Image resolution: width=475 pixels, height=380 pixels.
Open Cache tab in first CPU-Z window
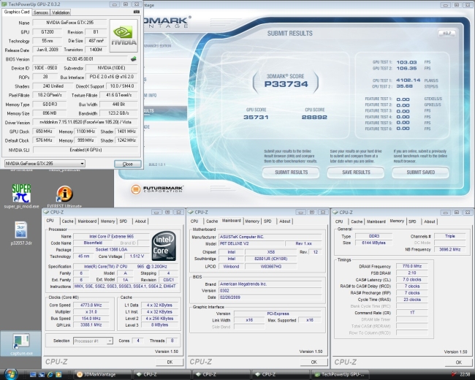click(x=67, y=221)
